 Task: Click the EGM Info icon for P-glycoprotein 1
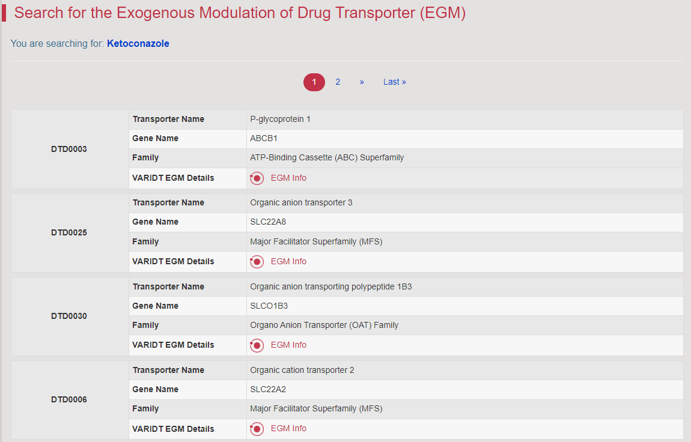[x=257, y=178]
